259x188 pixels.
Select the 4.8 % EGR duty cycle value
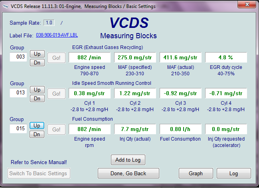[x=226, y=57]
